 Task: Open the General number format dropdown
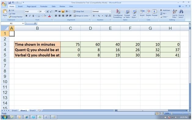click(110, 11)
